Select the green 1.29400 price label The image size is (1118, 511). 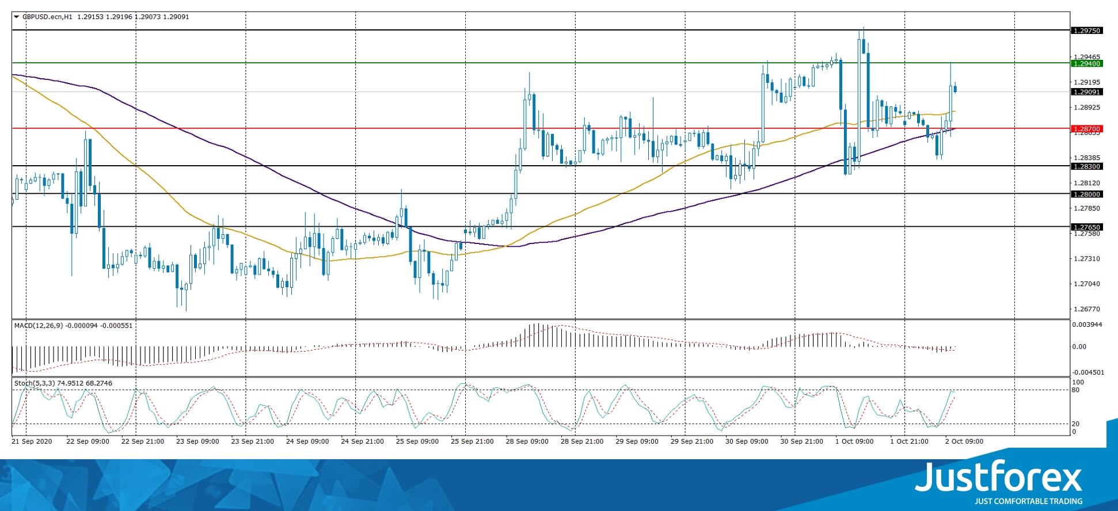[1086, 64]
